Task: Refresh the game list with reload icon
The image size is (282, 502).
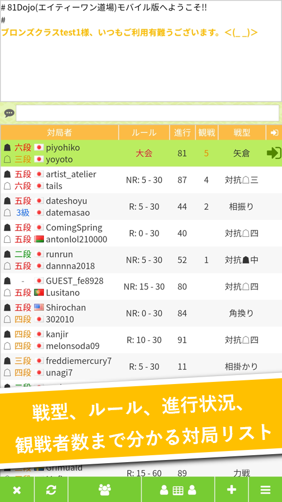Action: pyautogui.click(x=51, y=490)
